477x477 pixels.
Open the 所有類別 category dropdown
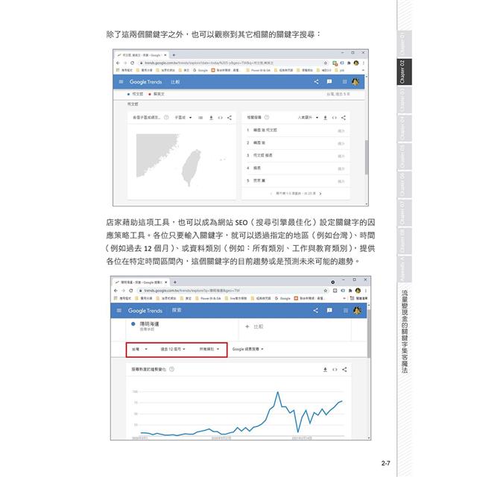(x=209, y=349)
